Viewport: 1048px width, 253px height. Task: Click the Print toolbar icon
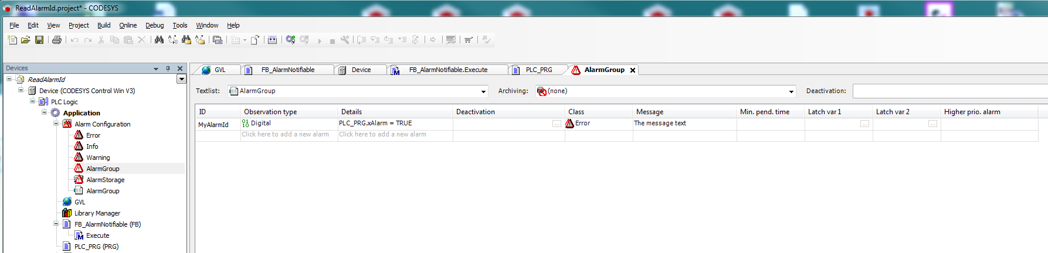point(57,40)
